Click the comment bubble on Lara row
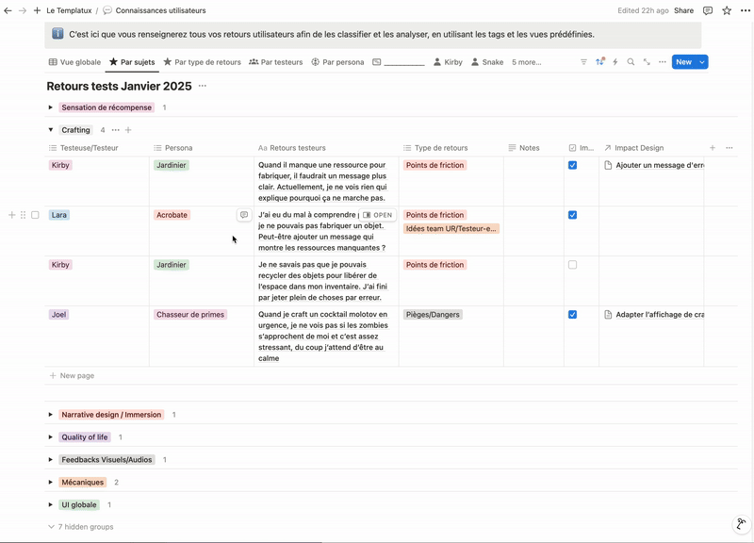754x543 pixels. 244,215
